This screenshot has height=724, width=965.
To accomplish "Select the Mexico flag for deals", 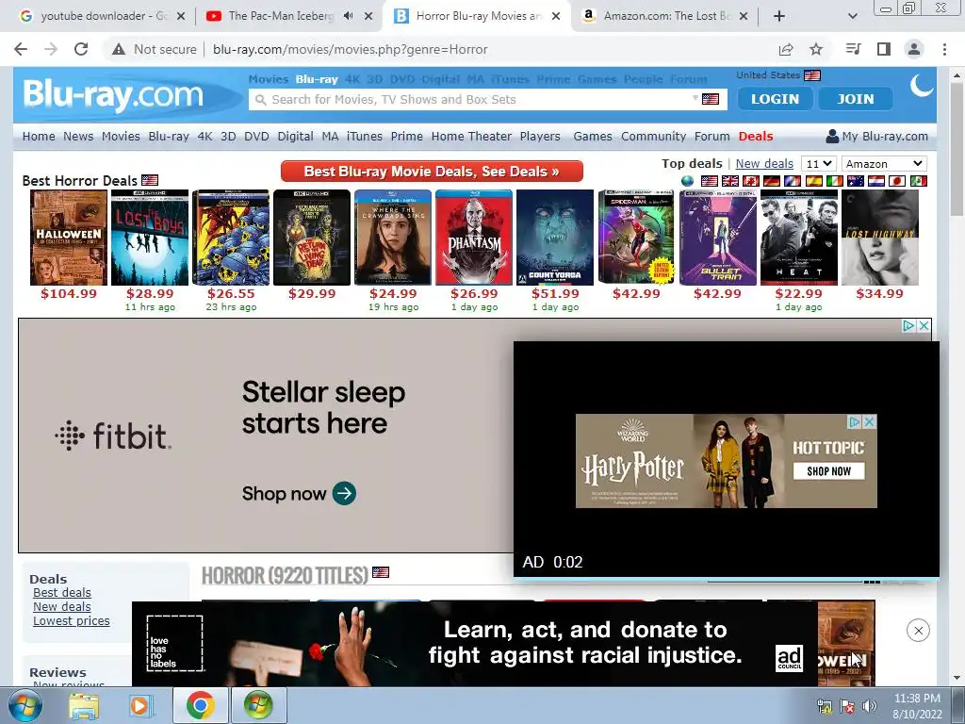I will 918,180.
